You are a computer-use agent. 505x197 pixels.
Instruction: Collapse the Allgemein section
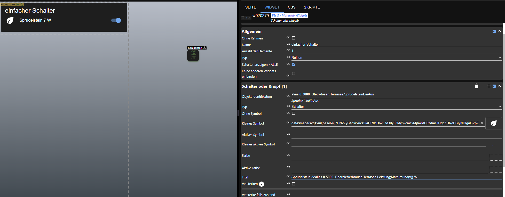coord(499,31)
